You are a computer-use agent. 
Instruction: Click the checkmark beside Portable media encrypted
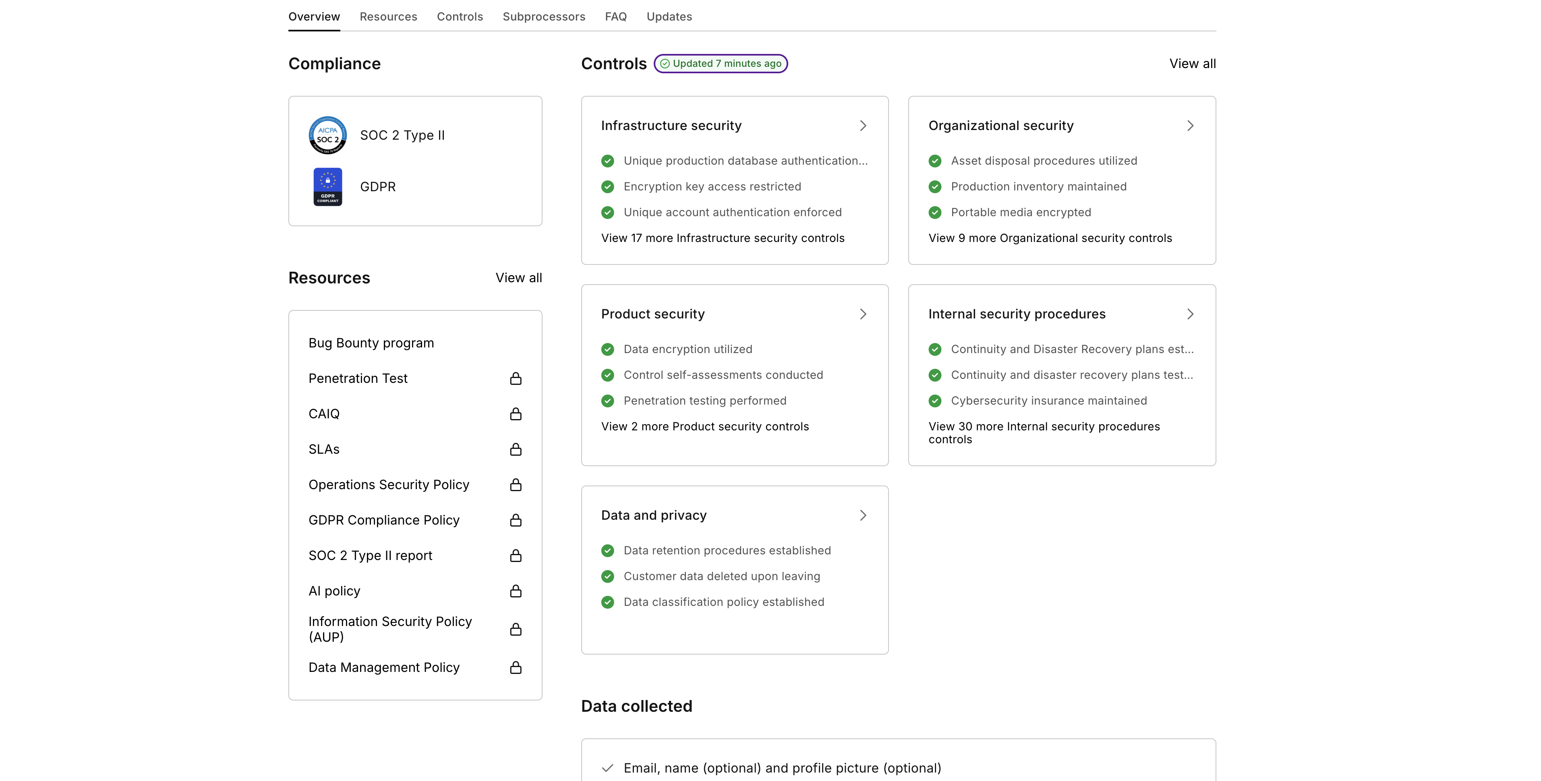[x=935, y=212]
